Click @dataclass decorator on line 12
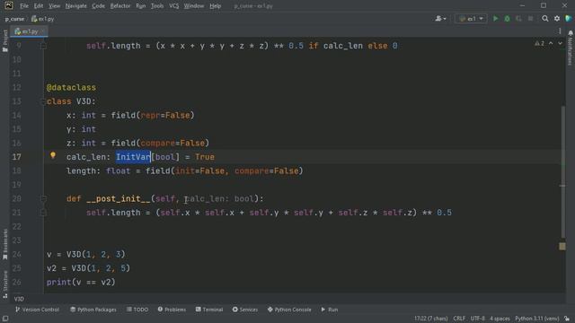The width and height of the screenshot is (575, 323). pyautogui.click(x=71, y=88)
